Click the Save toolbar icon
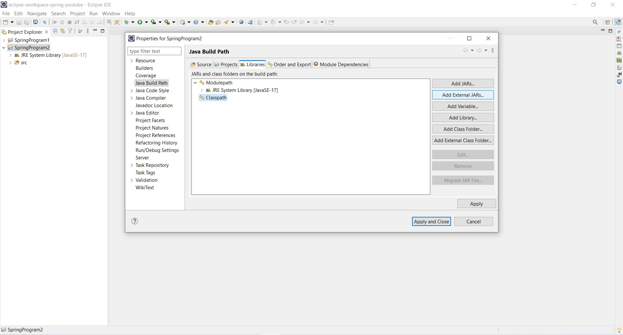Viewport: 623px width, 335px height. pyautogui.click(x=19, y=22)
